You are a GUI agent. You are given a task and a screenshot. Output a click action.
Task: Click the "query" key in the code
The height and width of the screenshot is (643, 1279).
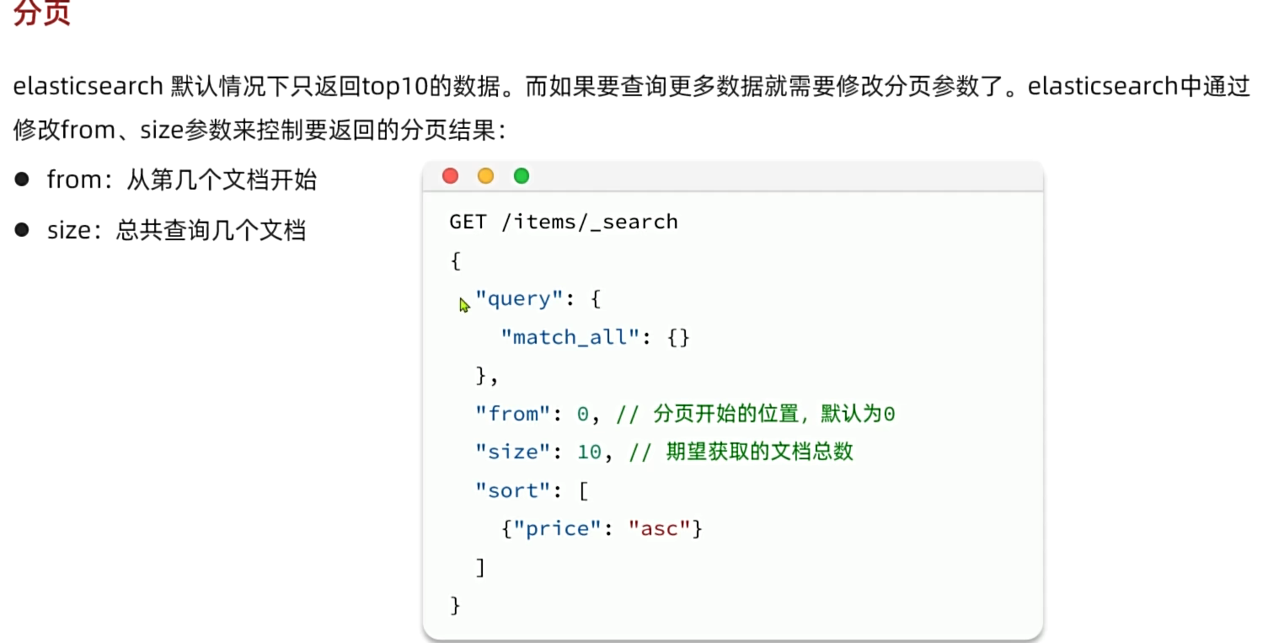pos(518,298)
